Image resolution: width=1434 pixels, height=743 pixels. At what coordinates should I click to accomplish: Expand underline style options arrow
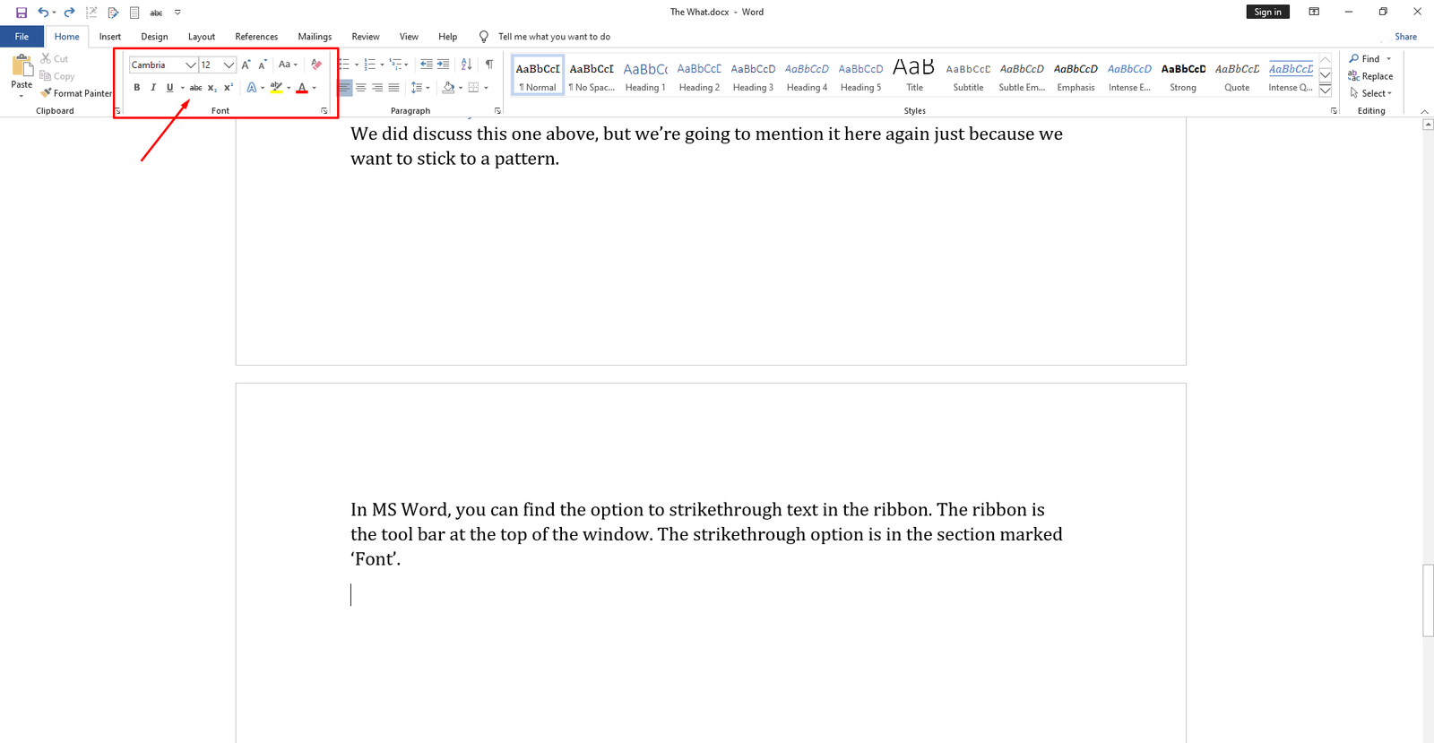coord(182,88)
